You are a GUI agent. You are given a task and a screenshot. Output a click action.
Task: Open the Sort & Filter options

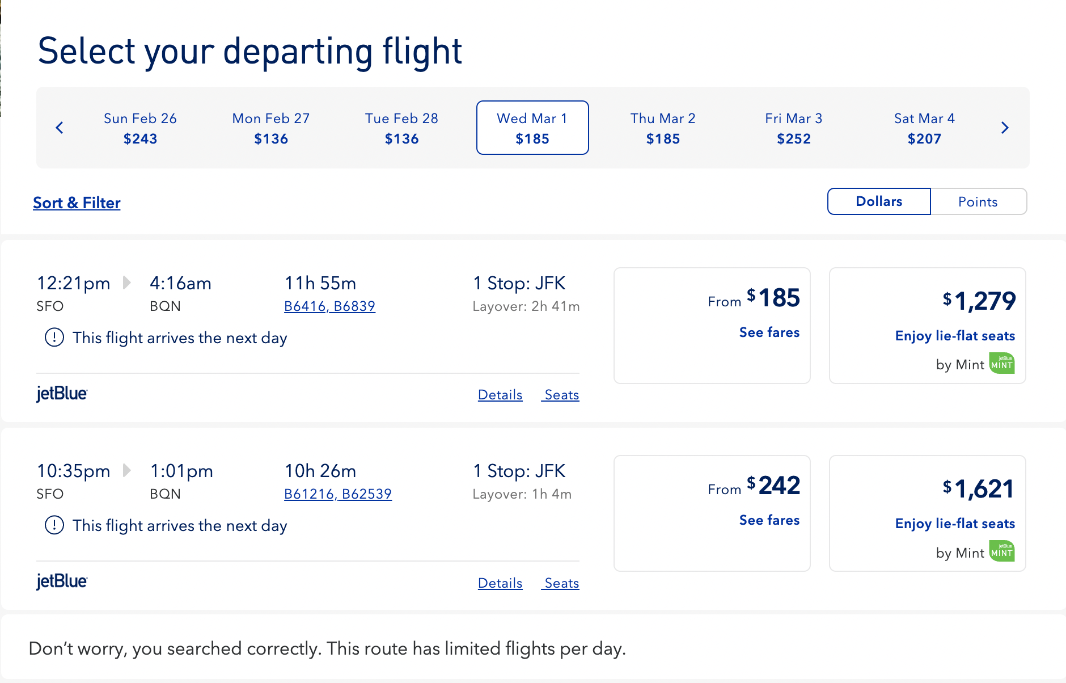77,203
